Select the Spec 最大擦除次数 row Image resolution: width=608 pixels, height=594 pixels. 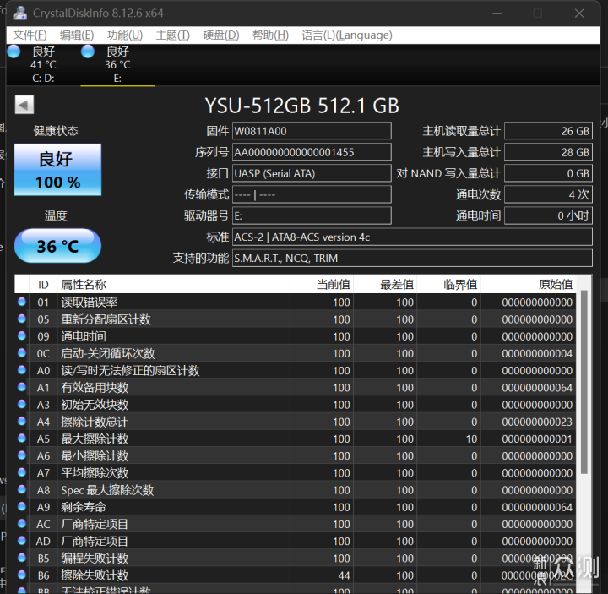point(295,490)
